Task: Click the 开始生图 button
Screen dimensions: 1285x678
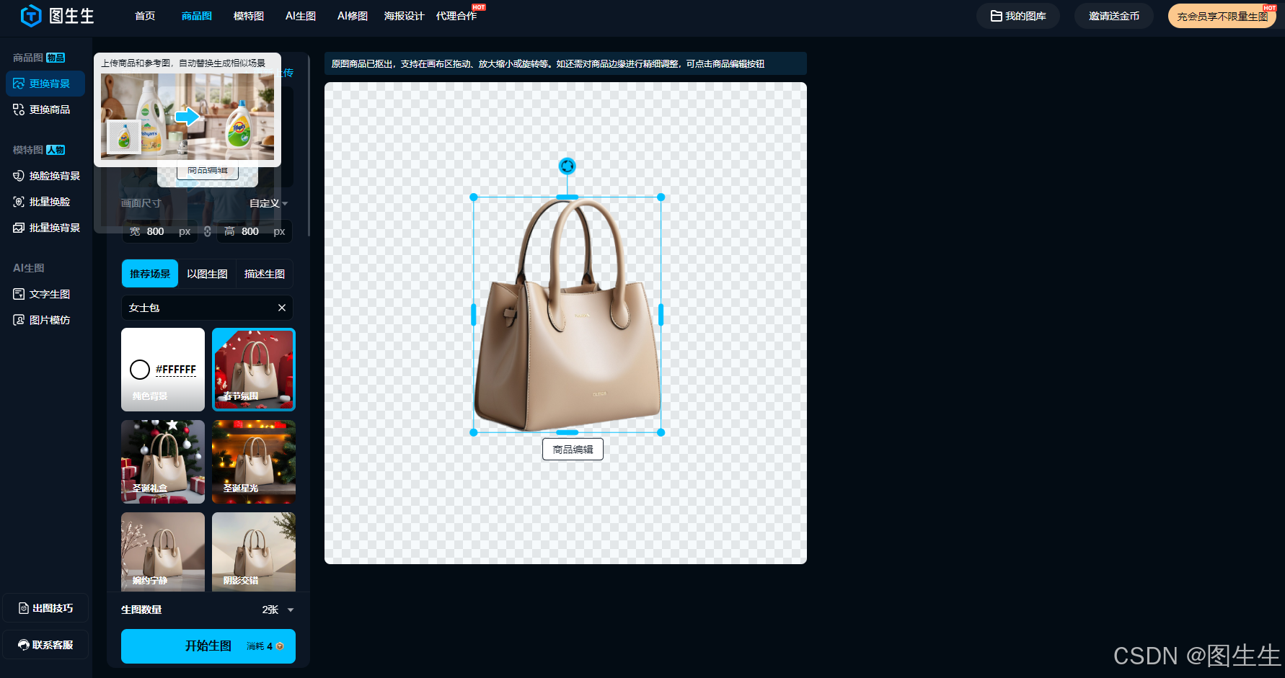Action: pyautogui.click(x=208, y=646)
